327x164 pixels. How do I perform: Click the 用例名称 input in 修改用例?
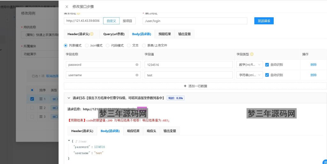tap(40, 35)
